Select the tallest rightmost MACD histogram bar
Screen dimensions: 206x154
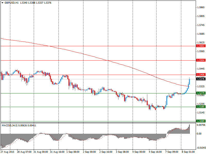coord(190,129)
